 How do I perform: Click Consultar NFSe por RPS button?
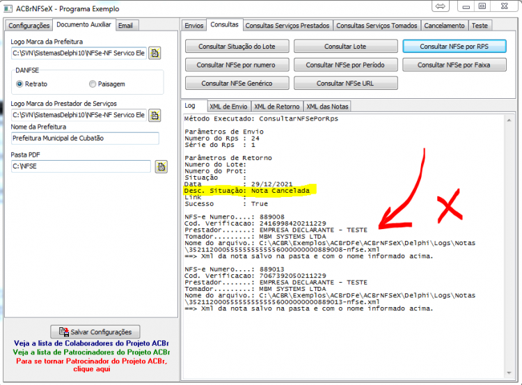tap(454, 46)
